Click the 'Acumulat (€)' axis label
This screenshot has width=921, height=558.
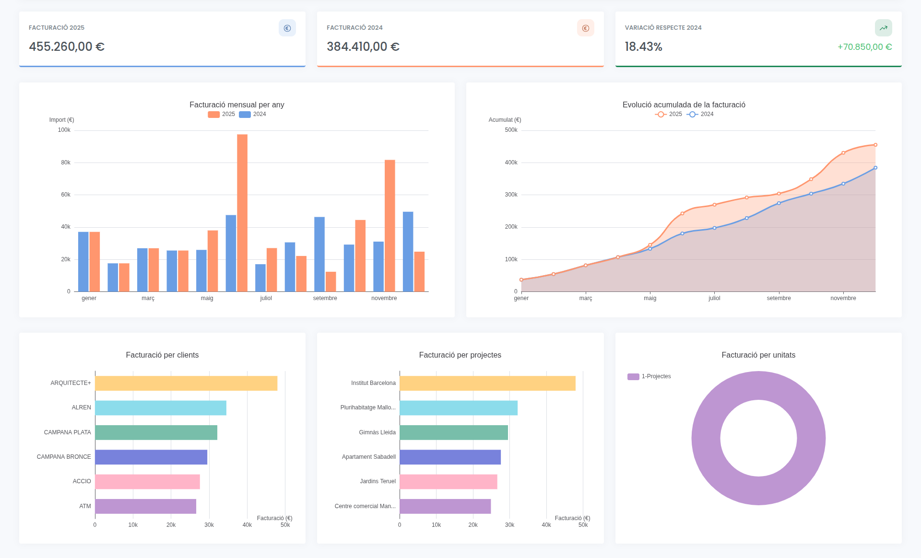[505, 120]
